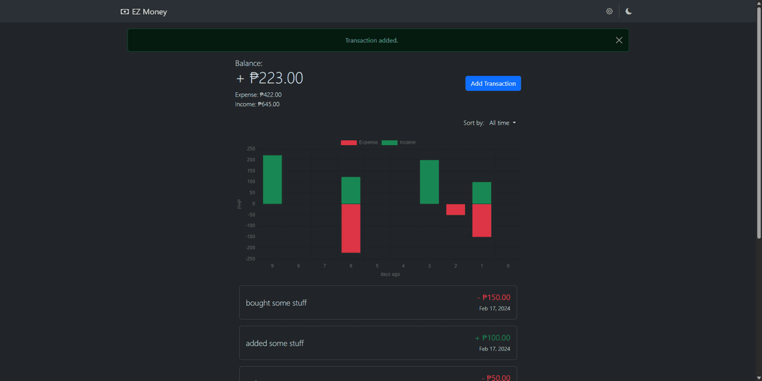The width and height of the screenshot is (762, 381).
Task: Open the partially visible ₱50.00 expense transaction
Action: (x=377, y=375)
